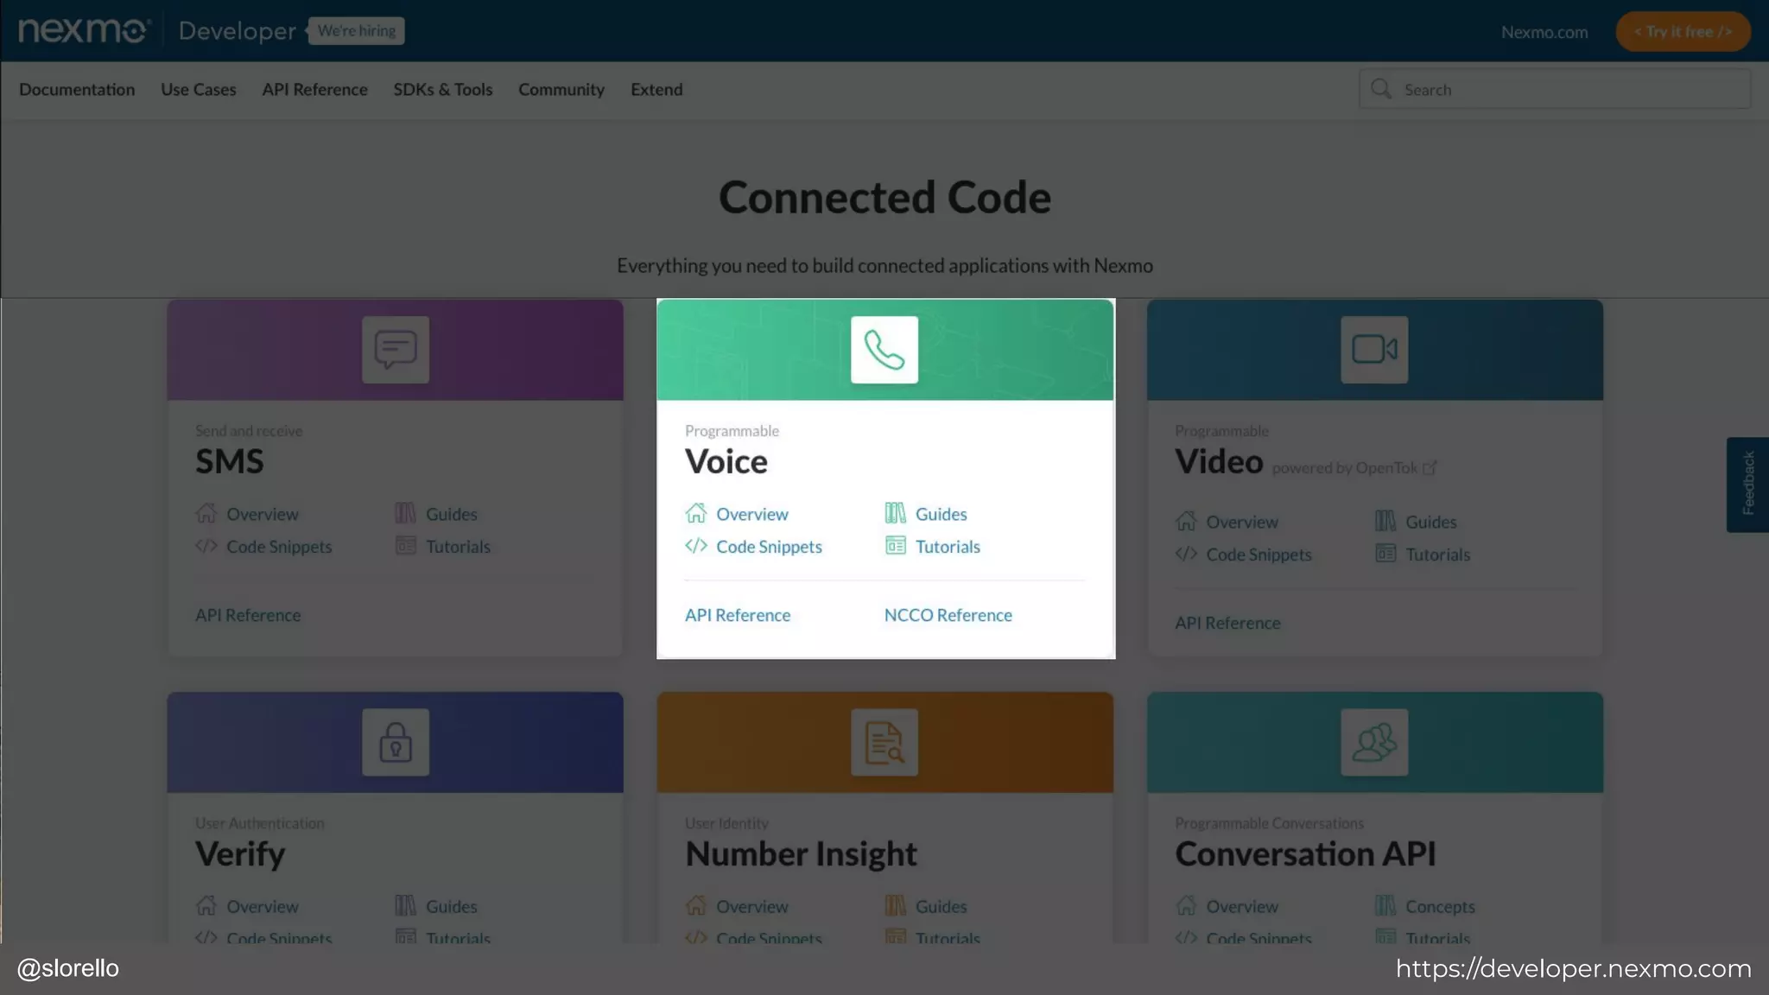Image resolution: width=1769 pixels, height=995 pixels.
Task: Open Number Insight Overview link
Action: (751, 906)
